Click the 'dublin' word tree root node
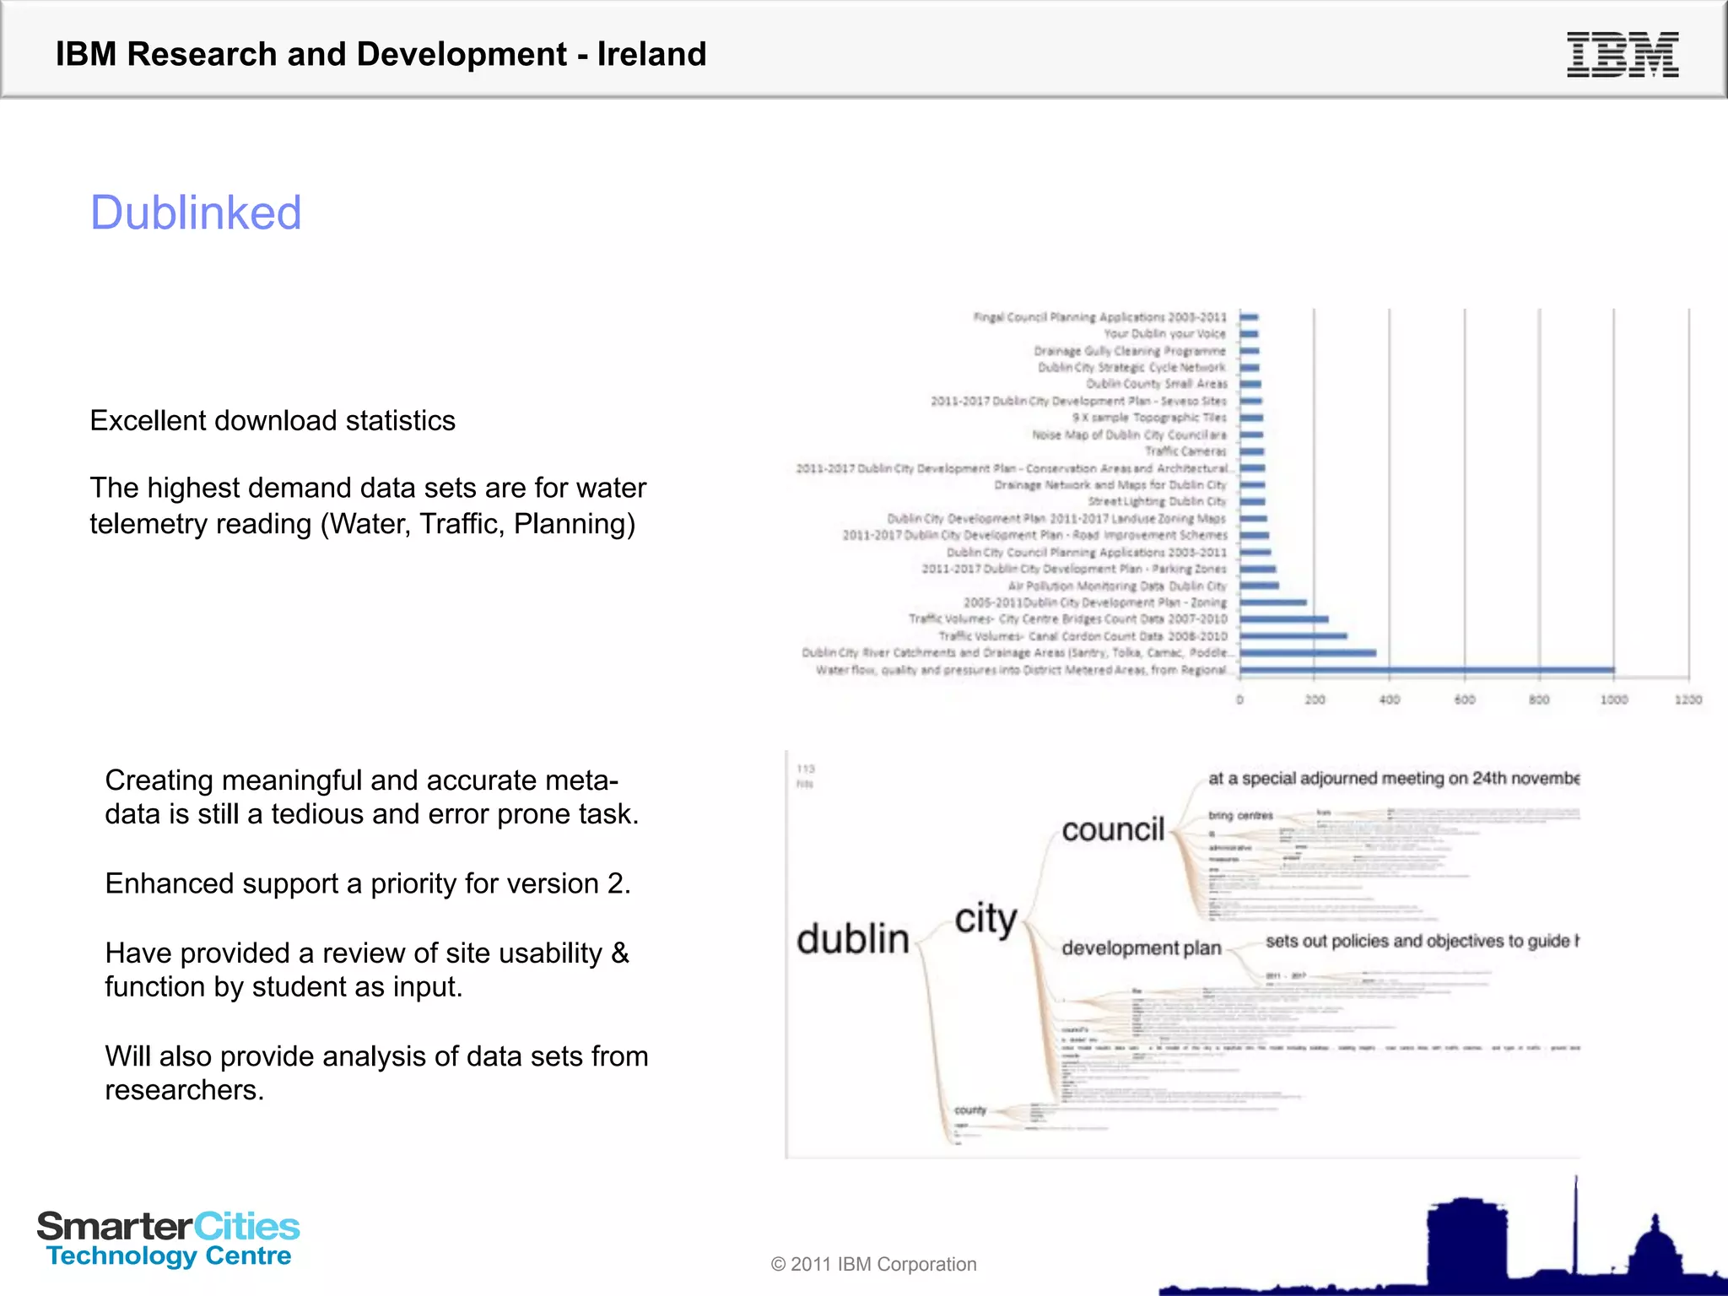The height and width of the screenshot is (1296, 1728). (x=853, y=939)
